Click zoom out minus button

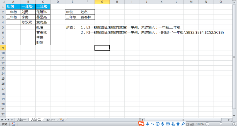(207, 124)
